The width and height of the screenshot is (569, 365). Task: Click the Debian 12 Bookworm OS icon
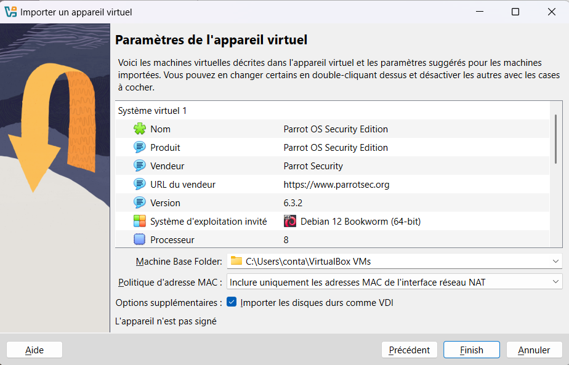[x=290, y=222]
